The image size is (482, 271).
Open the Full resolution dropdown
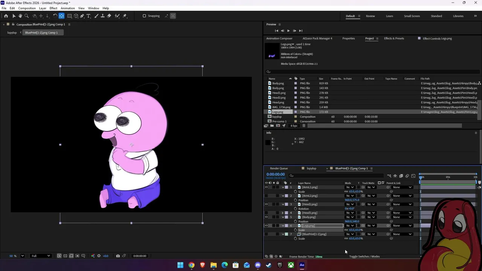coord(41,256)
